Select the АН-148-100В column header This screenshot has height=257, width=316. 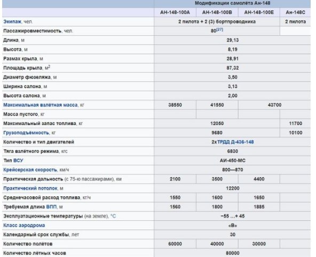click(217, 12)
